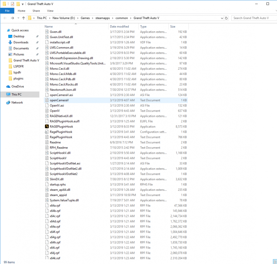Click the Readme text document icon

[x=47, y=142]
